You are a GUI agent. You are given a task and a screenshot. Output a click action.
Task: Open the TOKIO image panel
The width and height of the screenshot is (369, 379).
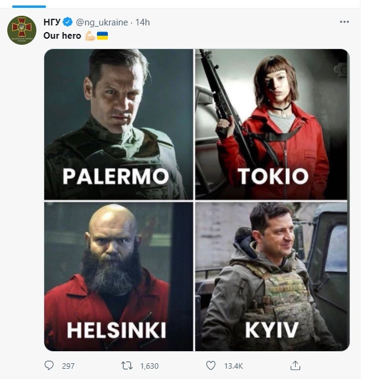[x=272, y=124]
